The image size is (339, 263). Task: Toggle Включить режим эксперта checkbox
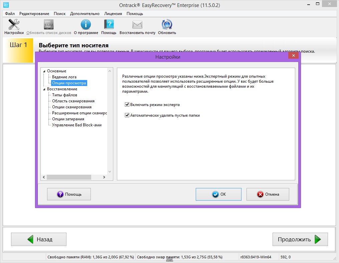click(127, 105)
